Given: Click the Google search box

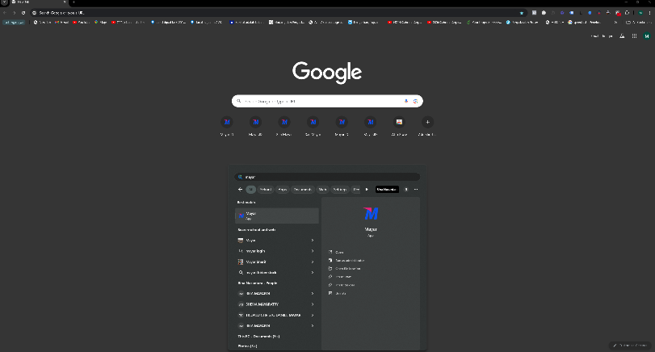Looking at the screenshot, I should tap(327, 101).
